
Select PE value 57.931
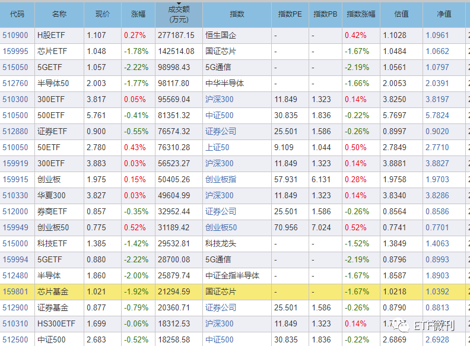(285, 180)
